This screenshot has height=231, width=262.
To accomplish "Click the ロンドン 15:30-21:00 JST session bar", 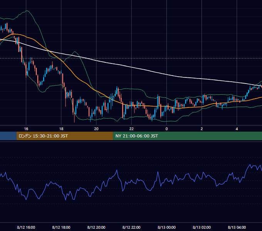I will (65, 136).
